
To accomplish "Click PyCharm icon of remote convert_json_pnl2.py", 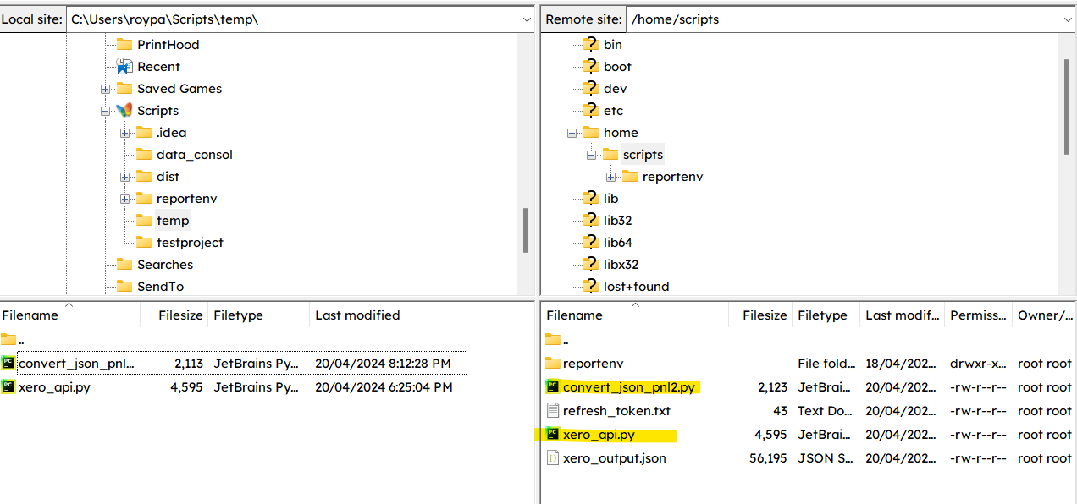I will pos(553,387).
